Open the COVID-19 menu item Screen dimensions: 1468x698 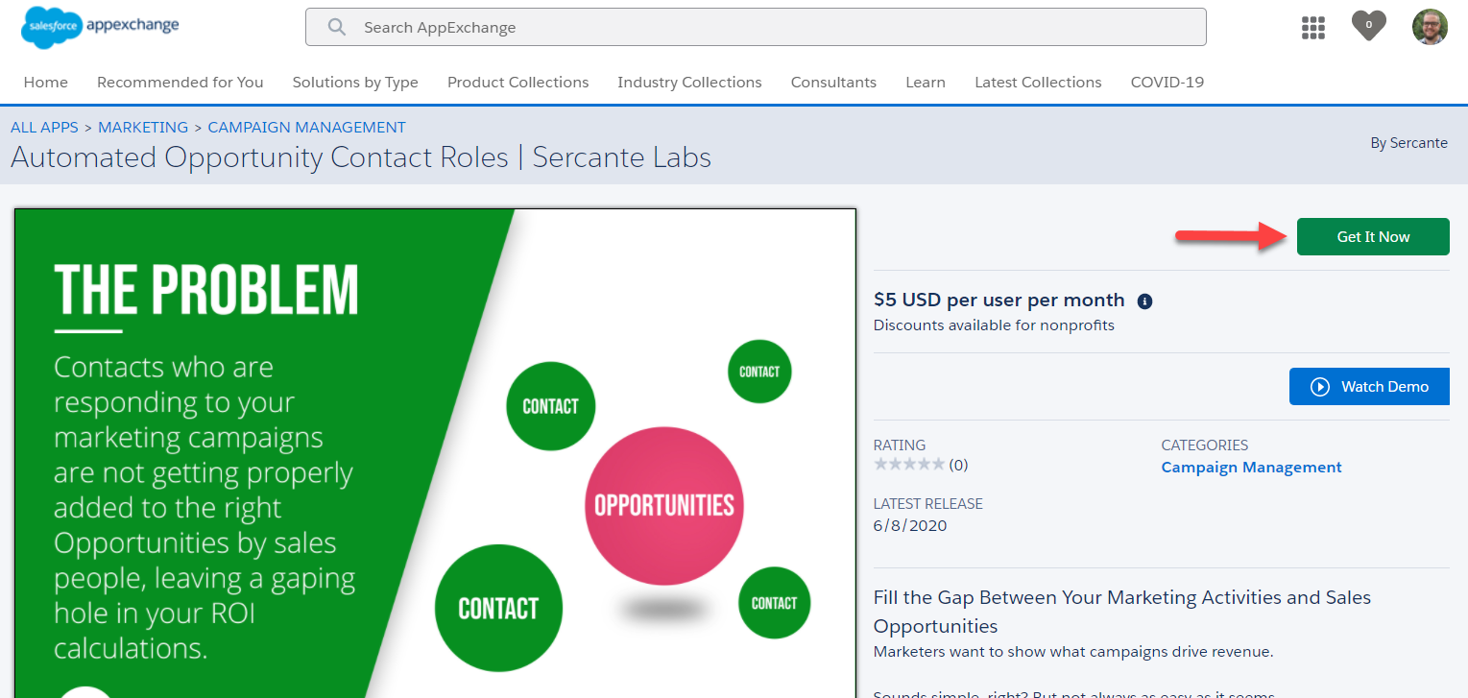[1167, 83]
